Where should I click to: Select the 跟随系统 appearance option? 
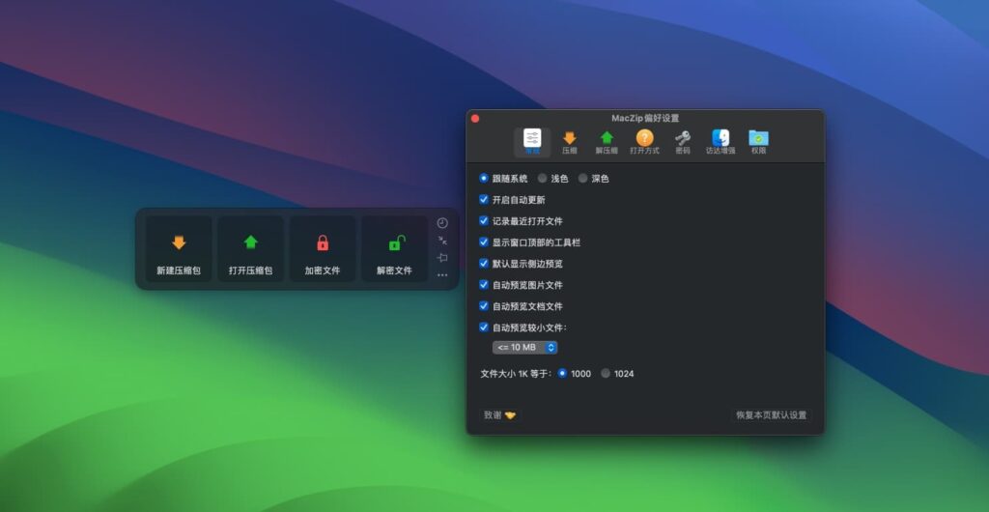click(484, 179)
